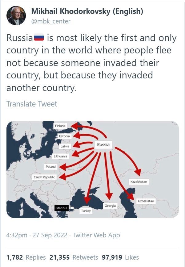This screenshot has height=267, width=185.
Task: Select the Finland label on the map
Action: point(60,126)
